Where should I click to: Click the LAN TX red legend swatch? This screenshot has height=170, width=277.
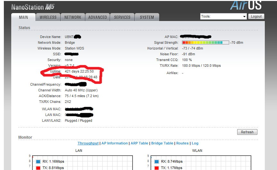click(38, 168)
